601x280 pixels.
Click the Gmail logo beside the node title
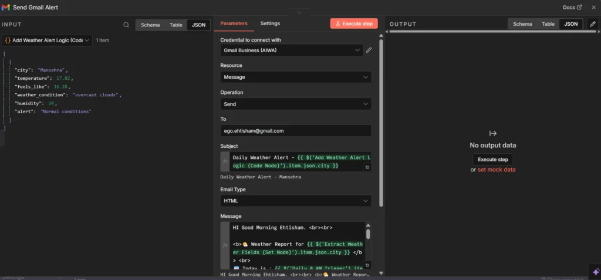(x=6, y=7)
